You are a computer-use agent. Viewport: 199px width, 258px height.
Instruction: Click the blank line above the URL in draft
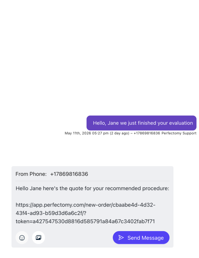coord(92,197)
